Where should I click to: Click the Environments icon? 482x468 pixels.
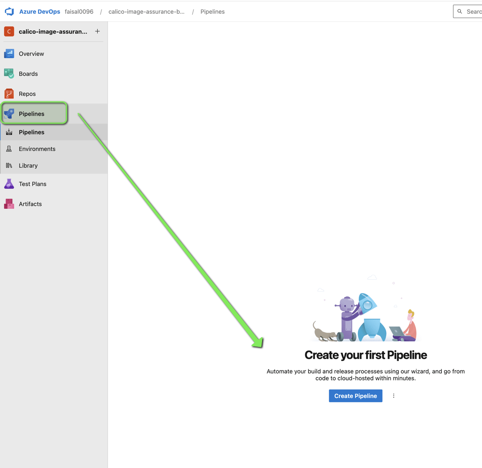(x=9, y=149)
